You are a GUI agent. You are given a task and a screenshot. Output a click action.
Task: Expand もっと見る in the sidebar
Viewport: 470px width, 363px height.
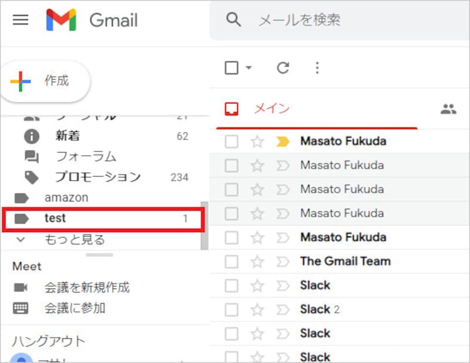(70, 240)
